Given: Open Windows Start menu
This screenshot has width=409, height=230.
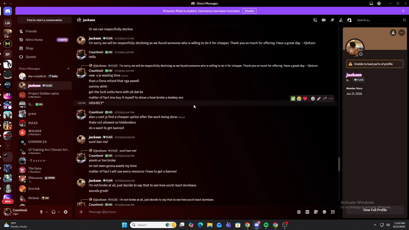Looking at the screenshot, I should point(124,225).
